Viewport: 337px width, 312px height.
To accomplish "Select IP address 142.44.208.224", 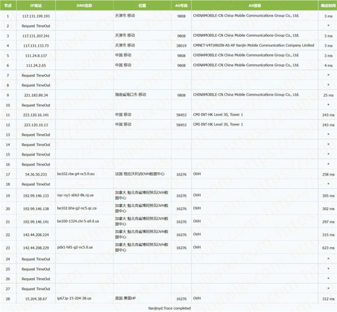I will coord(36,235).
